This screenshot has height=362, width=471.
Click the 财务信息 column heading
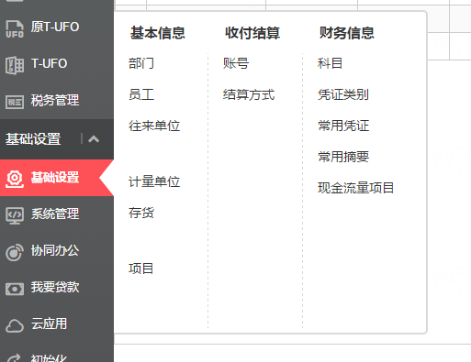point(347,33)
